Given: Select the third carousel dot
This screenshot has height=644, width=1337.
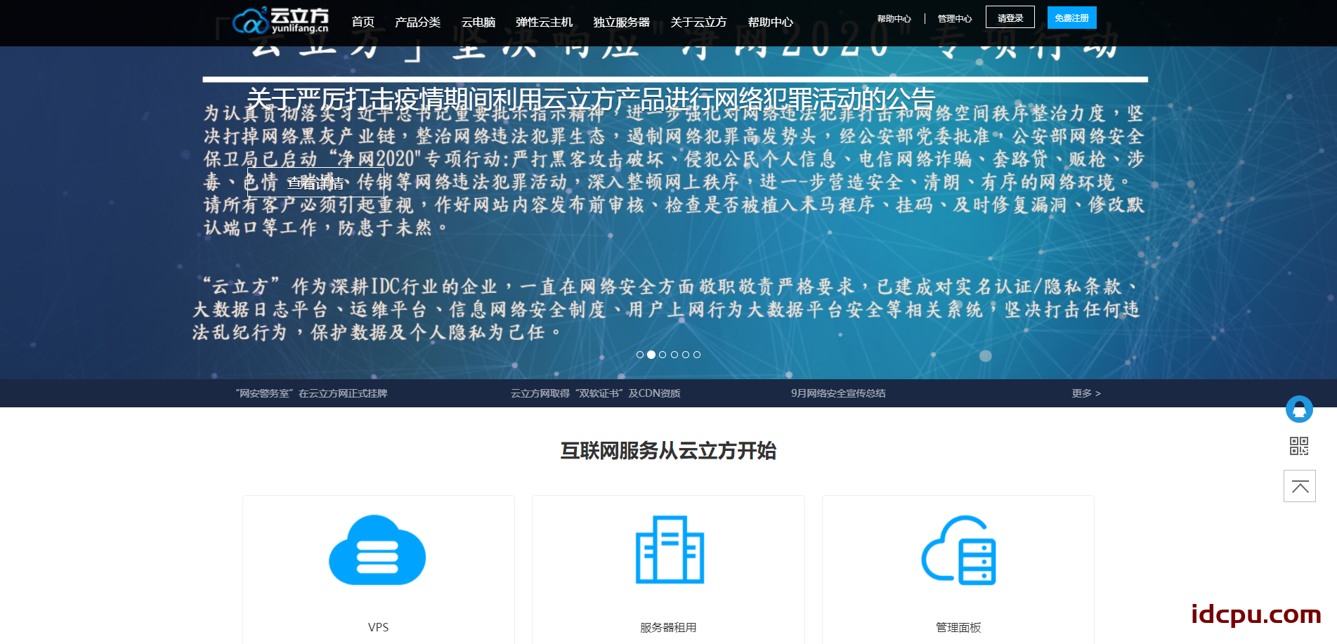Looking at the screenshot, I should tap(663, 355).
